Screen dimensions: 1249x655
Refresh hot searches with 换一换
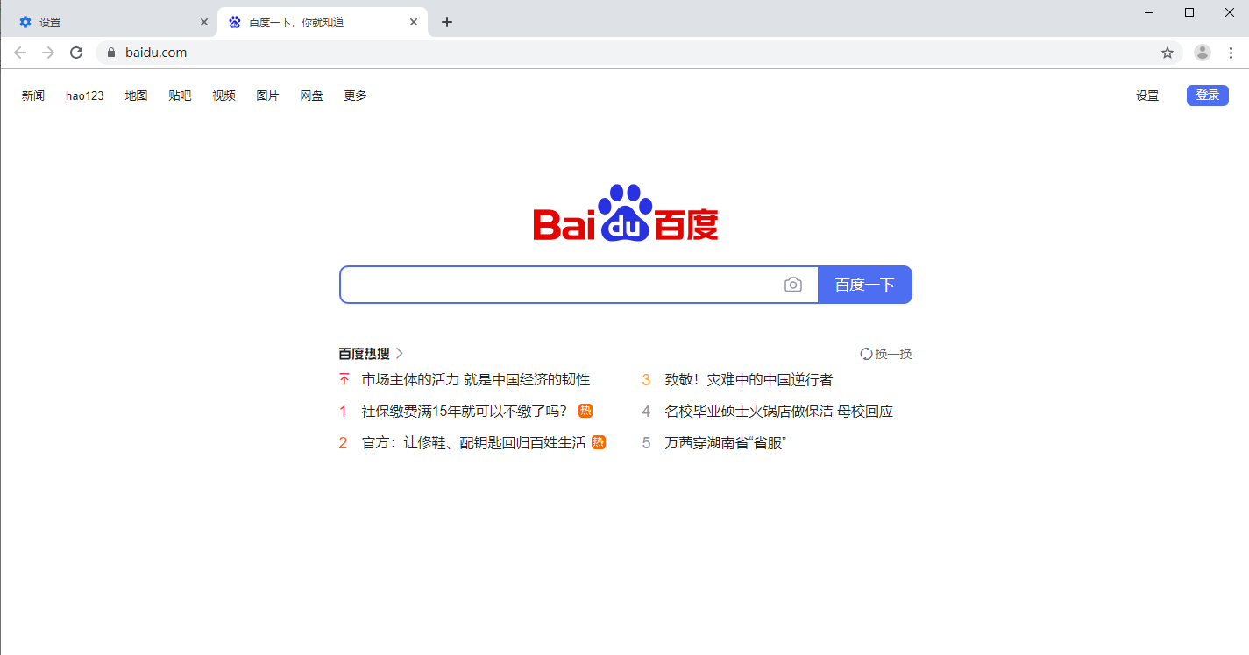[886, 354]
